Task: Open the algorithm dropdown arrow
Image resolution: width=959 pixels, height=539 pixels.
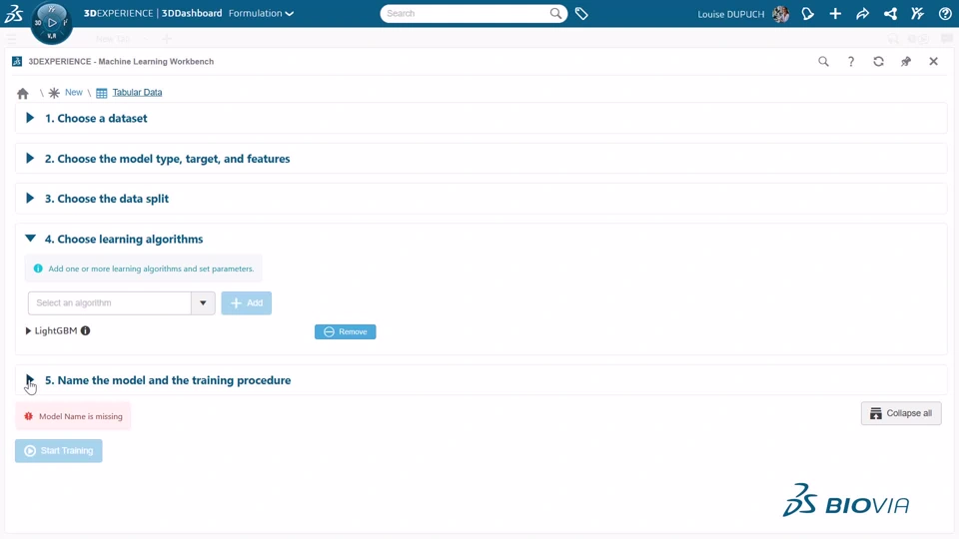Action: [203, 303]
